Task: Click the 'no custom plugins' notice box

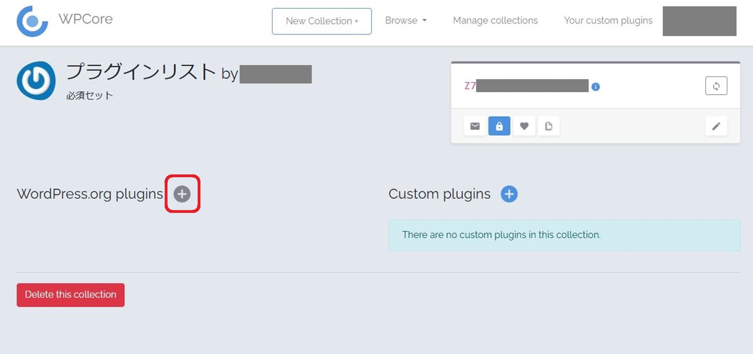Action: (x=564, y=235)
